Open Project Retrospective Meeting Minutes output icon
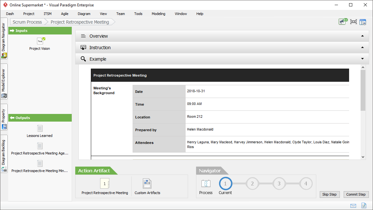373x210 pixels. (40, 163)
